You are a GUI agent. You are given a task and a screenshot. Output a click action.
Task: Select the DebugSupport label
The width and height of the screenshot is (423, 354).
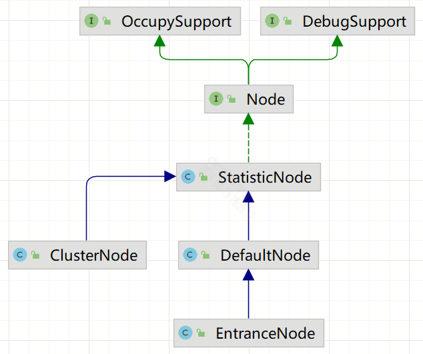pyautogui.click(x=354, y=22)
